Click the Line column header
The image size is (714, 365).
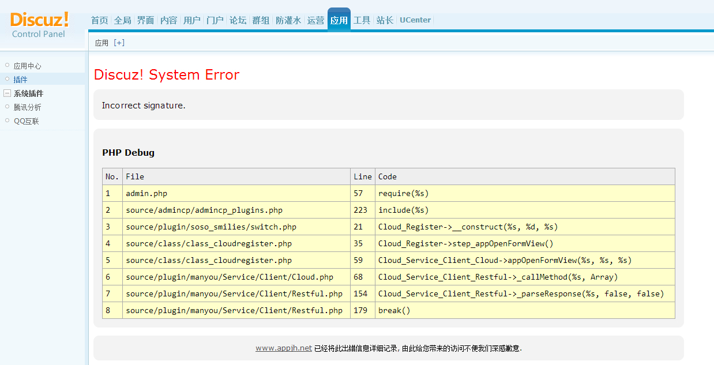363,177
